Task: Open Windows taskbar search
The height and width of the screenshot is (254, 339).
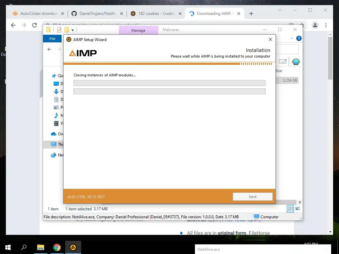Action: click(x=24, y=247)
